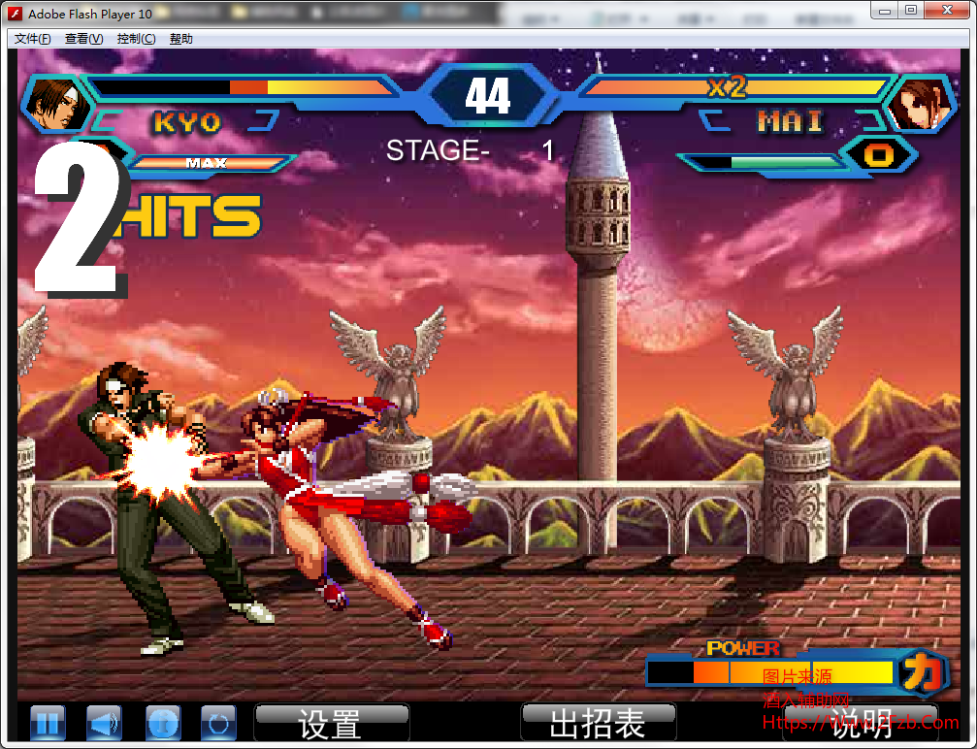Close the Flash Player window
Image resolution: width=977 pixels, height=749 pixels.
point(948,10)
